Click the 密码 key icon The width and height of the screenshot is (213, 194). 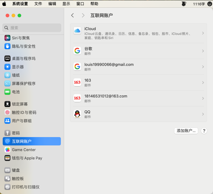(x=7, y=133)
